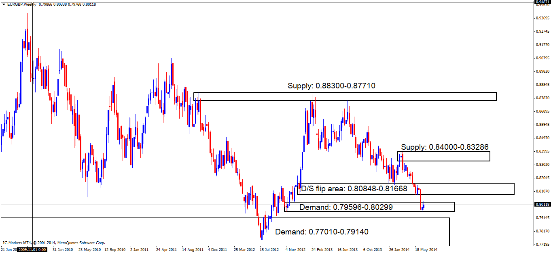Click price level 0.89820 on the right axis
The image size is (551, 253).
[x=542, y=71]
